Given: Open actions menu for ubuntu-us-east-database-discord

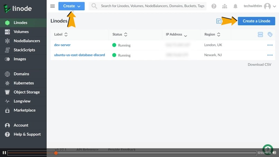Looking at the screenshot, I should pyautogui.click(x=270, y=55).
